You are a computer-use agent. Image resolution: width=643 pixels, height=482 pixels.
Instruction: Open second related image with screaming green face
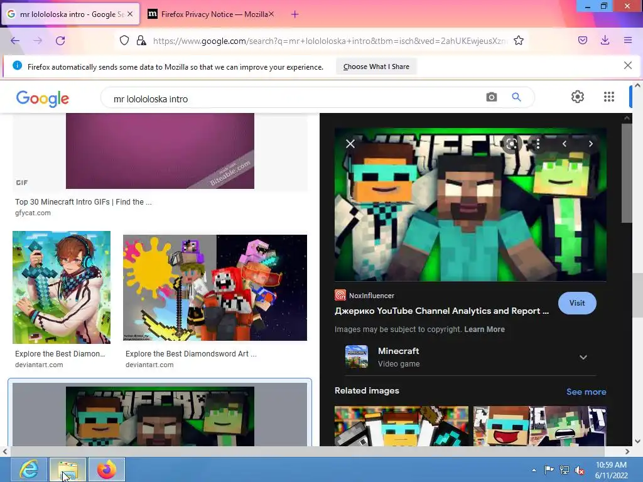pyautogui.click(x=539, y=426)
